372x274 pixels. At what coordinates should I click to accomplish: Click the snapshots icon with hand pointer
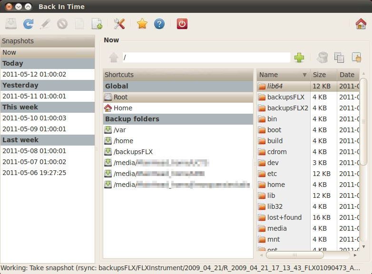pos(356,58)
